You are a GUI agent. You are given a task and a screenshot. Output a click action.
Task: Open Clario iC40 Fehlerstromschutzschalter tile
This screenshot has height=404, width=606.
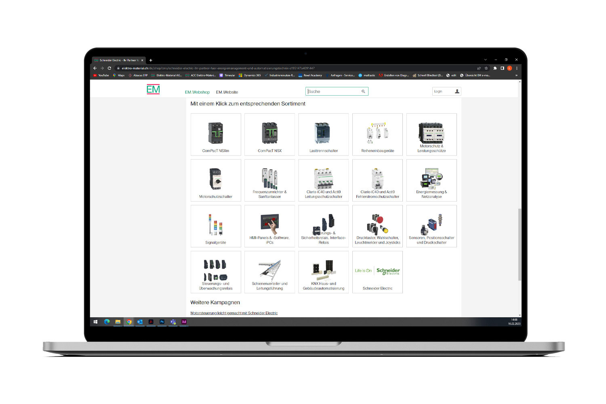click(377, 180)
